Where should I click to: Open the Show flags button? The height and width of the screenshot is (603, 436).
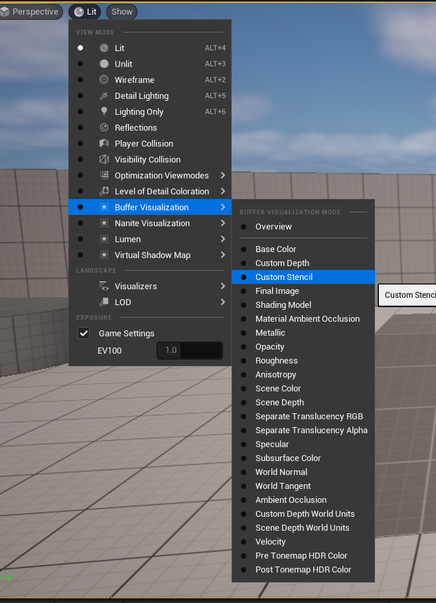coord(121,12)
